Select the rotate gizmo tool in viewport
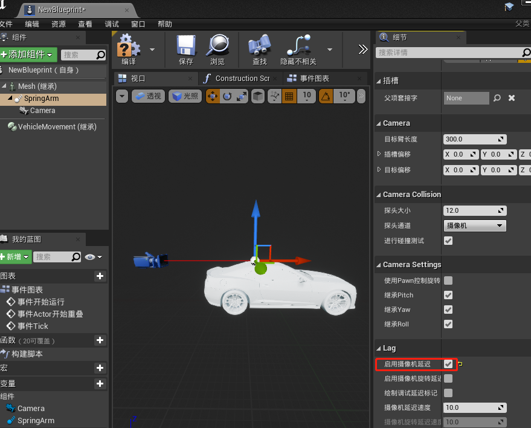Viewport: 531px width, 428px height. (227, 96)
